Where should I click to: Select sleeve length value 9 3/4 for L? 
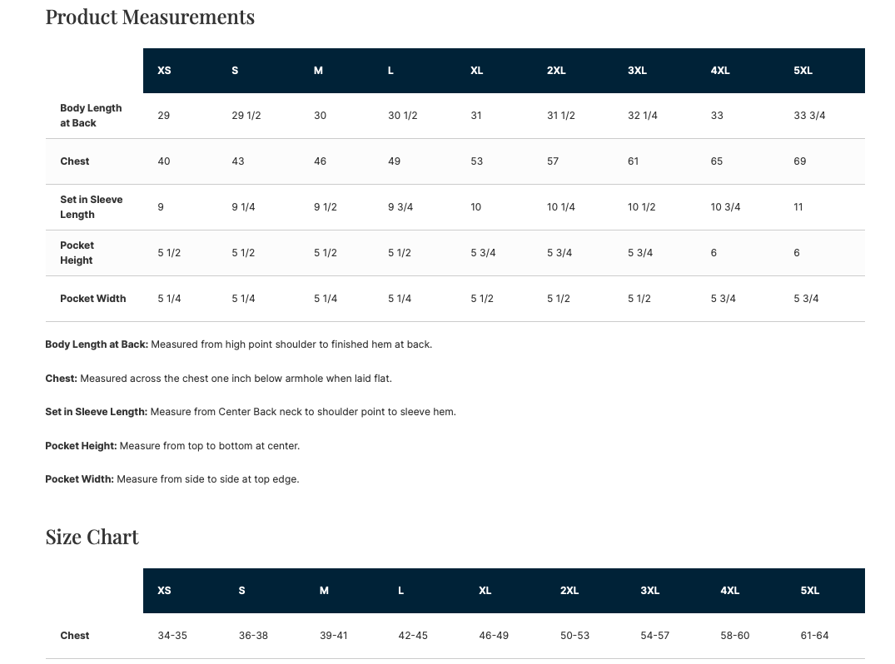(x=400, y=207)
